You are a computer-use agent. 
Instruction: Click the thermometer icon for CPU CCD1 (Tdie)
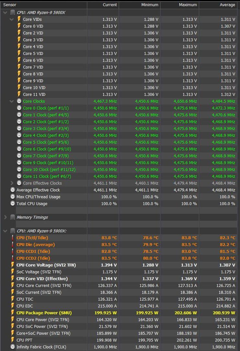click(x=13, y=251)
